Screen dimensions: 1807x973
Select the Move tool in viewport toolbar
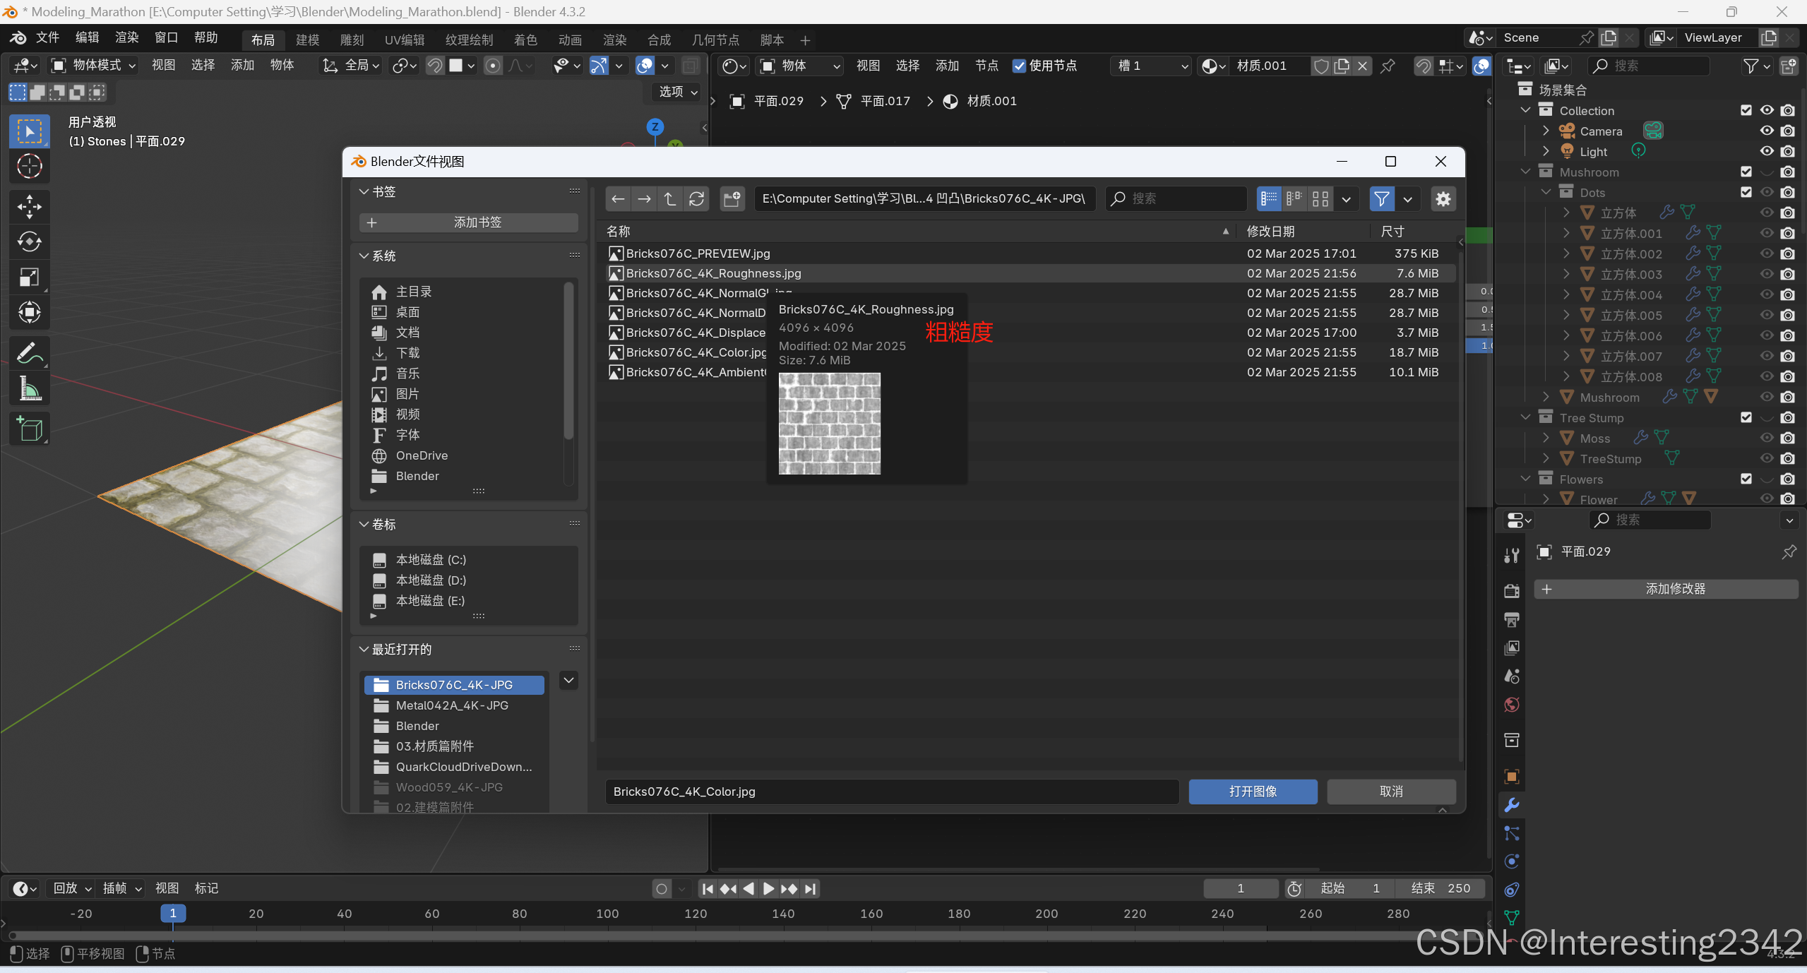click(x=29, y=206)
